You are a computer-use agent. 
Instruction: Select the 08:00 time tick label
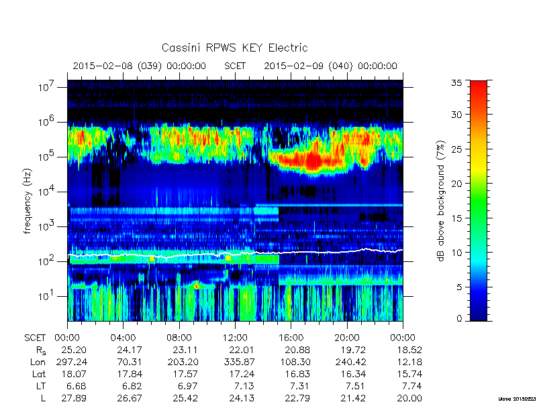179,338
